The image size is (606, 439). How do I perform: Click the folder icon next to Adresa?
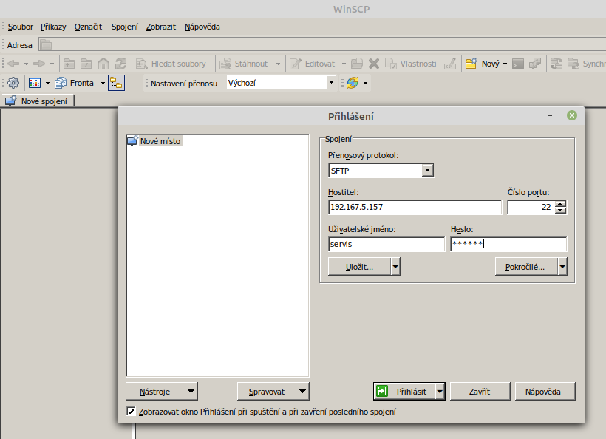click(x=45, y=45)
